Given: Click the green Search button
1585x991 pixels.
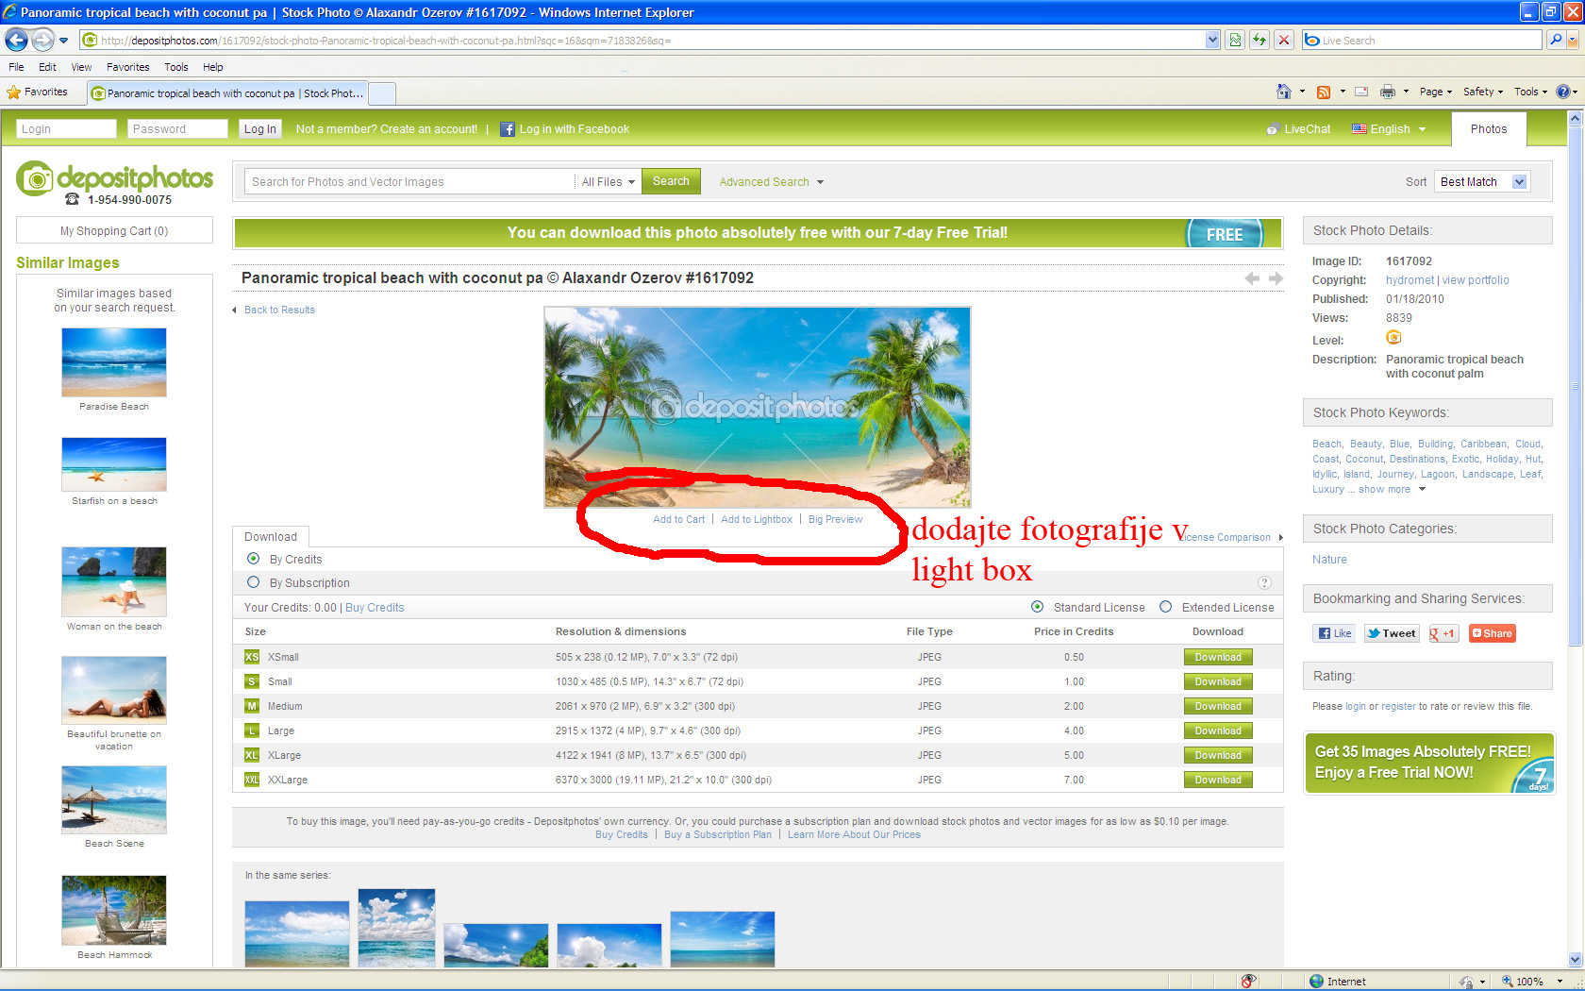Looking at the screenshot, I should point(671,181).
